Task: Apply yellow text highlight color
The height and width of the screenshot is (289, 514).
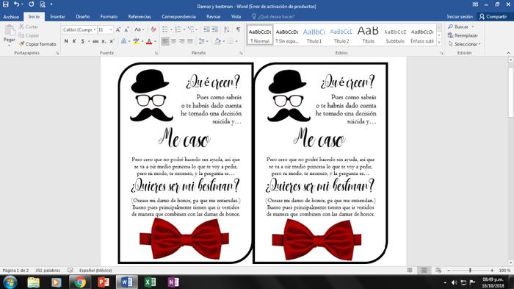Action: [137, 41]
